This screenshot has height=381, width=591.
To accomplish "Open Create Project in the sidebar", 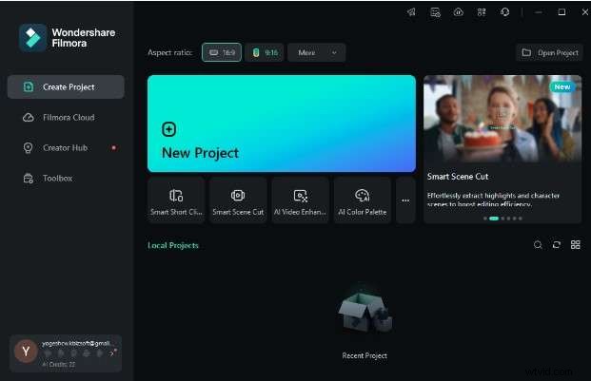I will pyautogui.click(x=66, y=86).
